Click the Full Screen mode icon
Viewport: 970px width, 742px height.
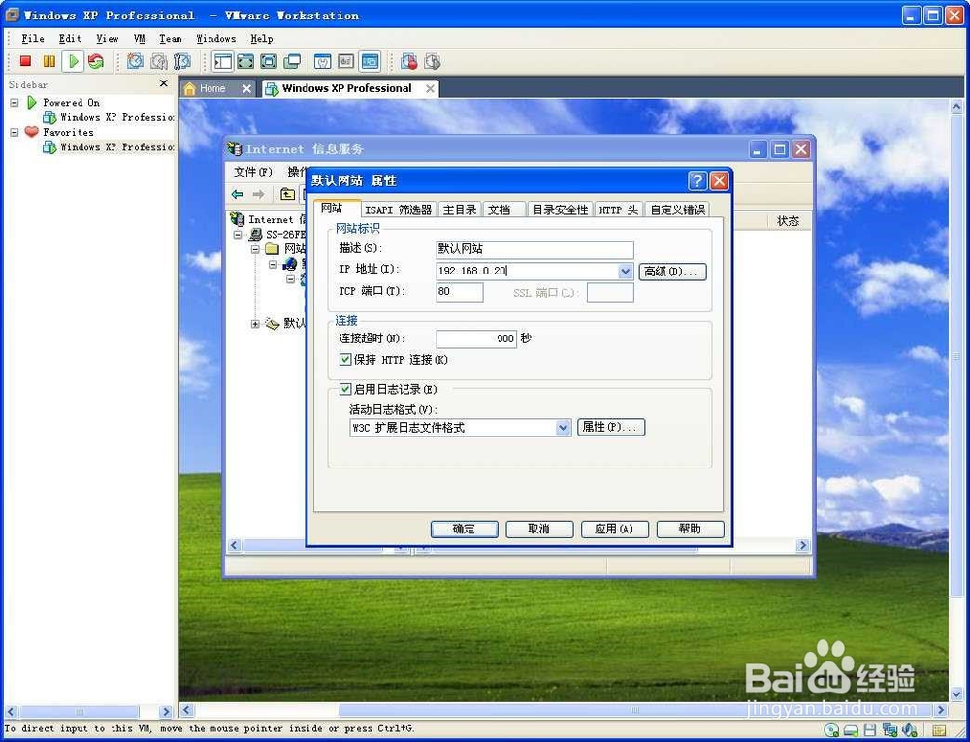click(269, 61)
